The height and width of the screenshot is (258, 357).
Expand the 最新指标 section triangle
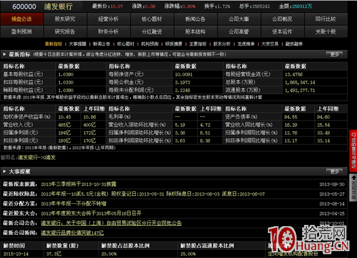(4, 54)
